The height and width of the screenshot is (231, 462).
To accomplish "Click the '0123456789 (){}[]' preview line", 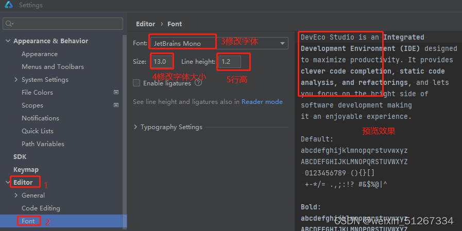I will click(x=339, y=173).
